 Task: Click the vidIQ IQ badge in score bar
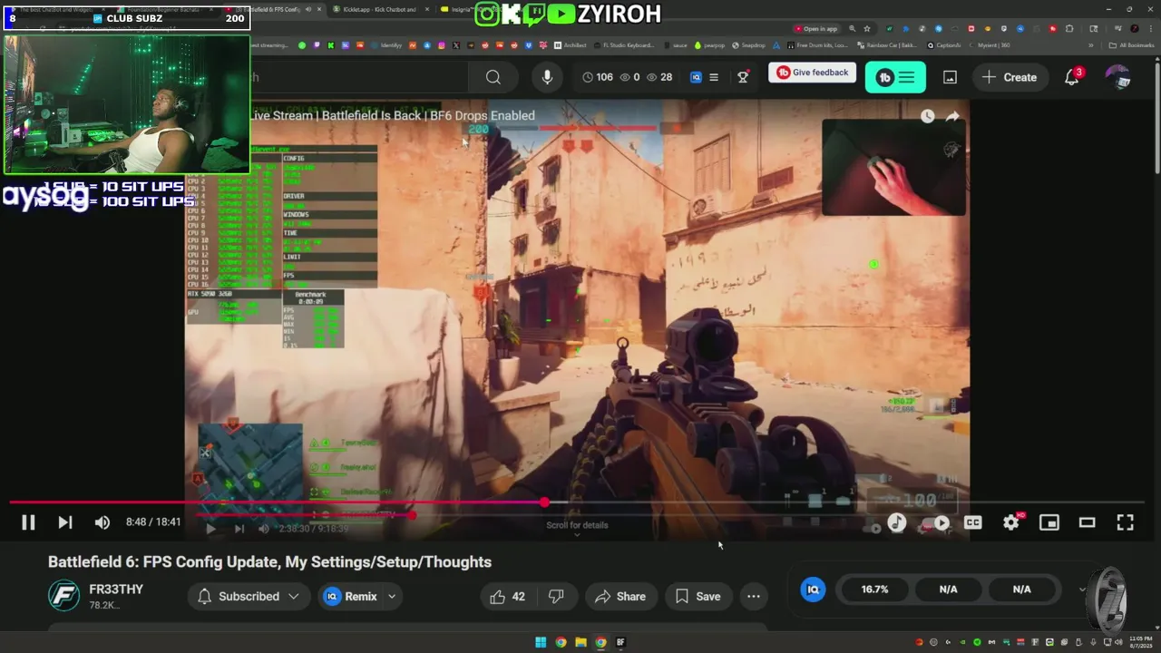point(813,590)
